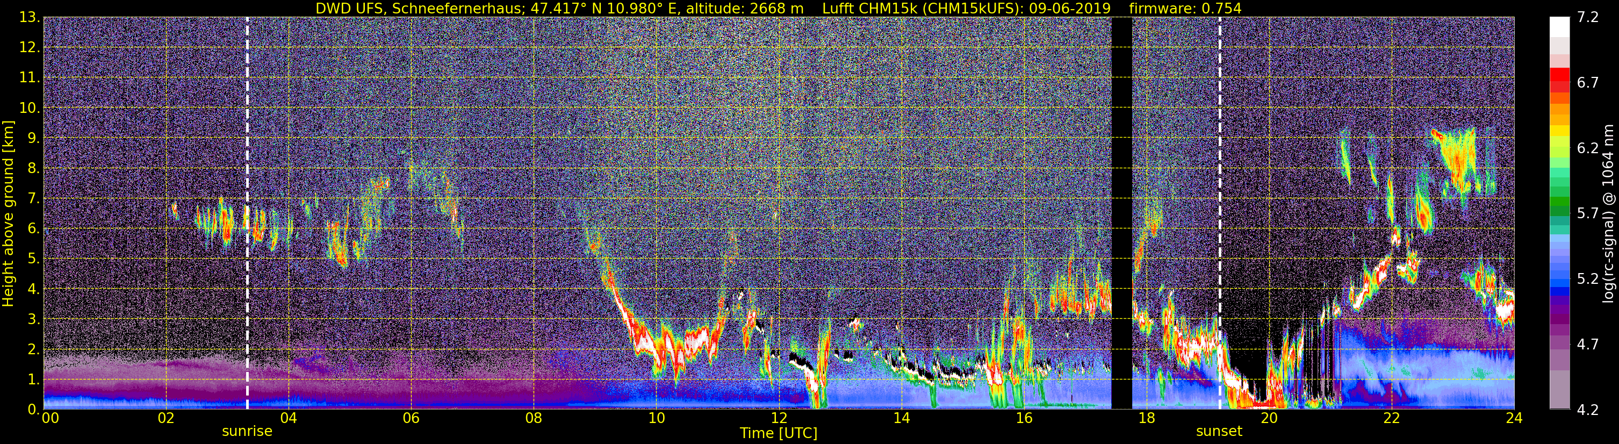Click the plot title text 'DWD UFS, Schneefernerhaus'

(420, 8)
